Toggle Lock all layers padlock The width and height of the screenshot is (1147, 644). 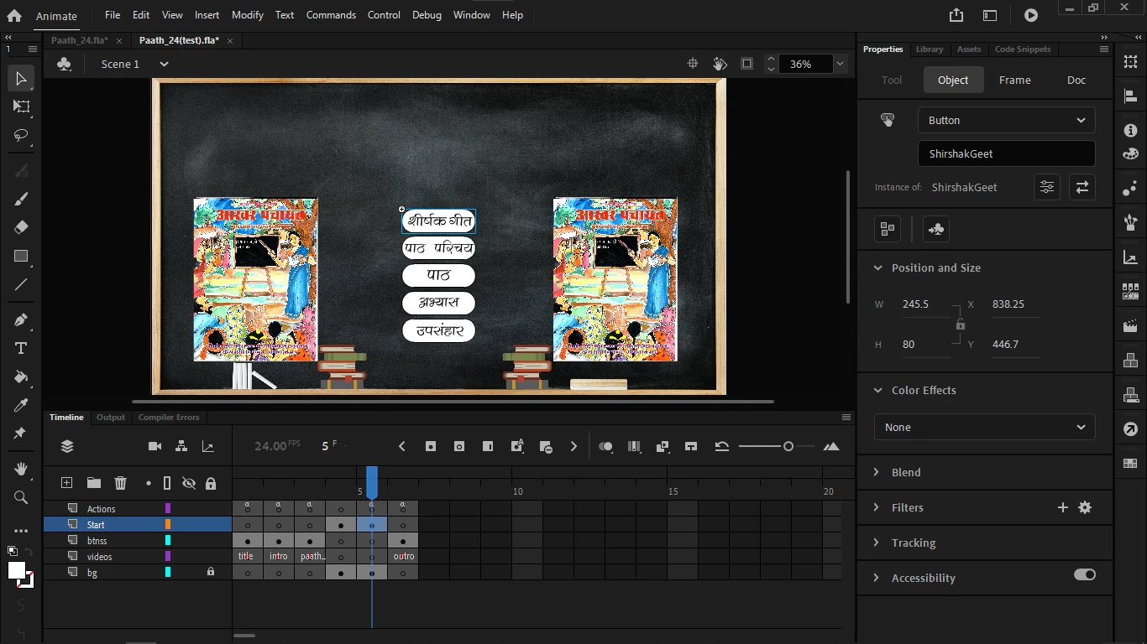[211, 483]
